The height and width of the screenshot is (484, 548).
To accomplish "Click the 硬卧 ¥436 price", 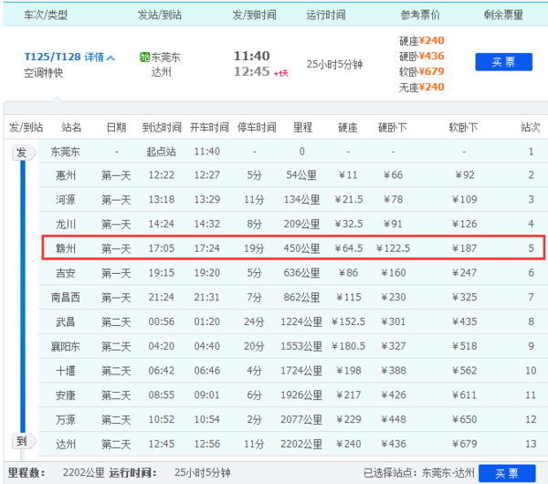I will point(421,56).
